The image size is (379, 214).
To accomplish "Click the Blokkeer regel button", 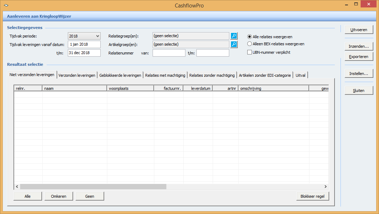I will coord(313,196).
